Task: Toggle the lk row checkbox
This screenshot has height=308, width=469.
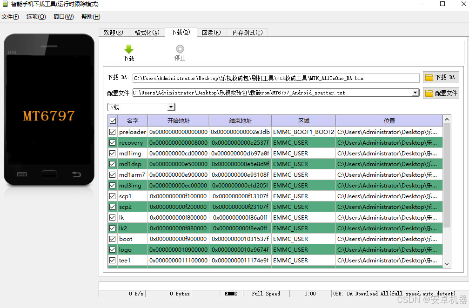Action: click(x=113, y=217)
